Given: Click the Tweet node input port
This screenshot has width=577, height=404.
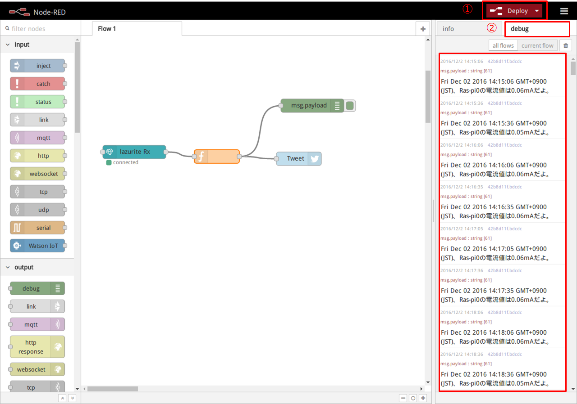Looking at the screenshot, I should click(x=276, y=158).
